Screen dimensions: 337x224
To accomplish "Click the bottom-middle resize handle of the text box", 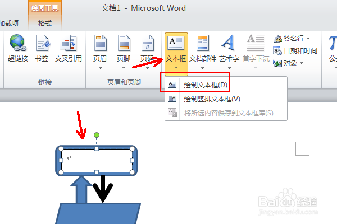I will point(97,172).
